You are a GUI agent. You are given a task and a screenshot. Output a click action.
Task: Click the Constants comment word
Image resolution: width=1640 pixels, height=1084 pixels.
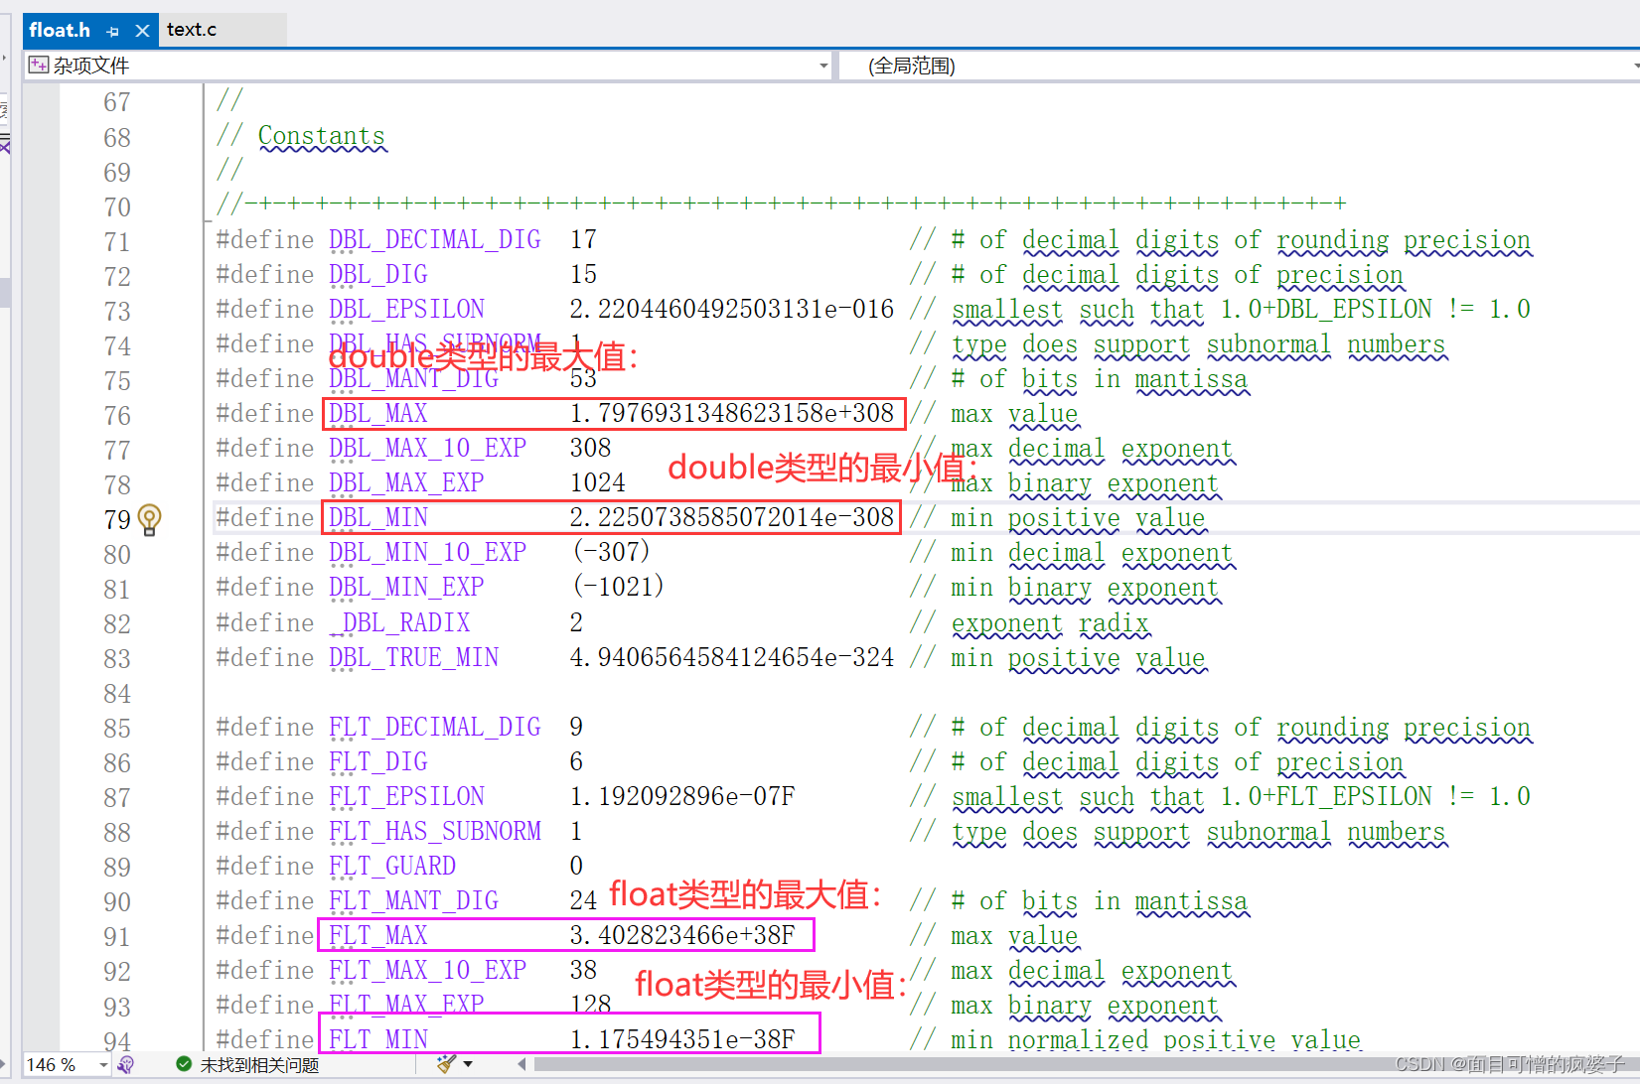pyautogui.click(x=322, y=136)
